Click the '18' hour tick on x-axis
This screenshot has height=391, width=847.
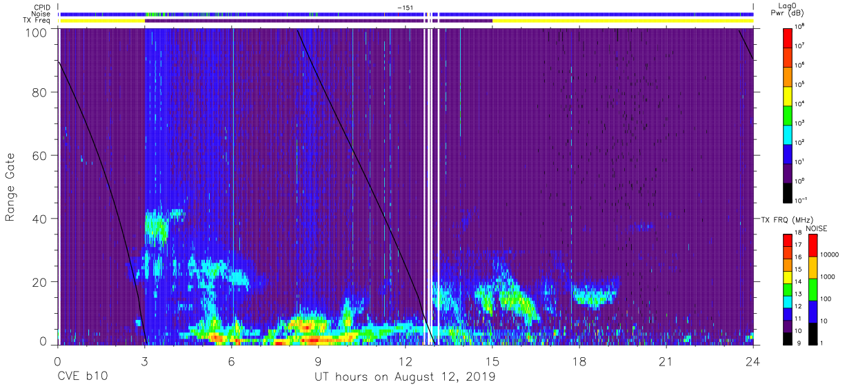pyautogui.click(x=579, y=361)
